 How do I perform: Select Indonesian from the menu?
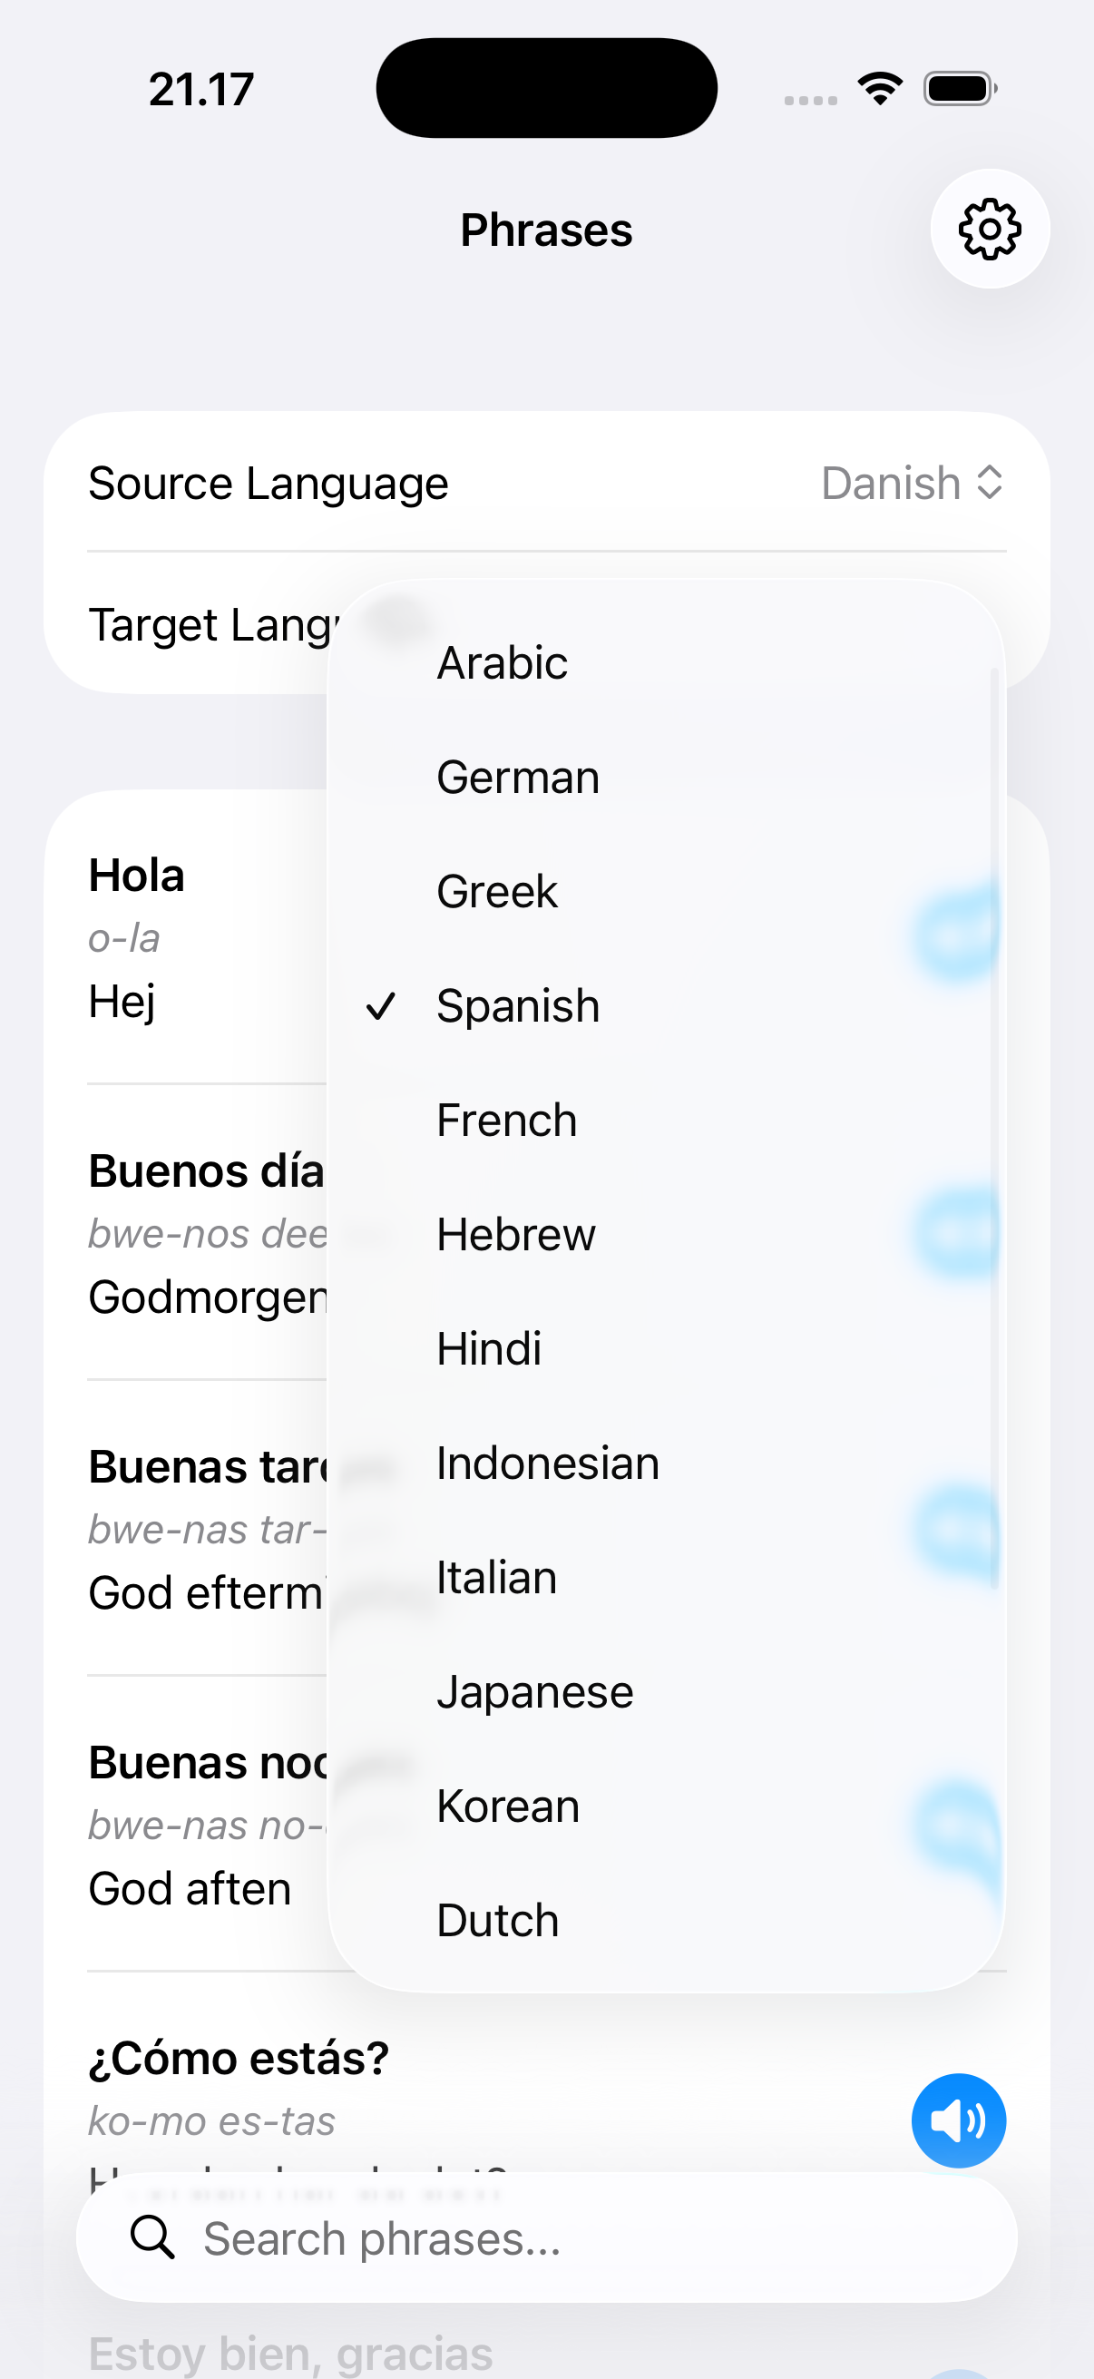[x=546, y=1462]
